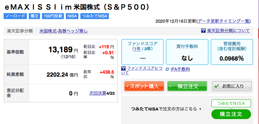Click the rounded 積立注文 button under つみたてNISA

(231, 114)
